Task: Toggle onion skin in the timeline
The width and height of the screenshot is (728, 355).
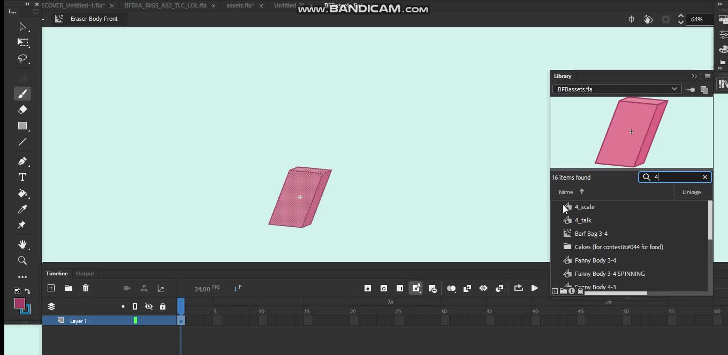Action: tap(451, 288)
